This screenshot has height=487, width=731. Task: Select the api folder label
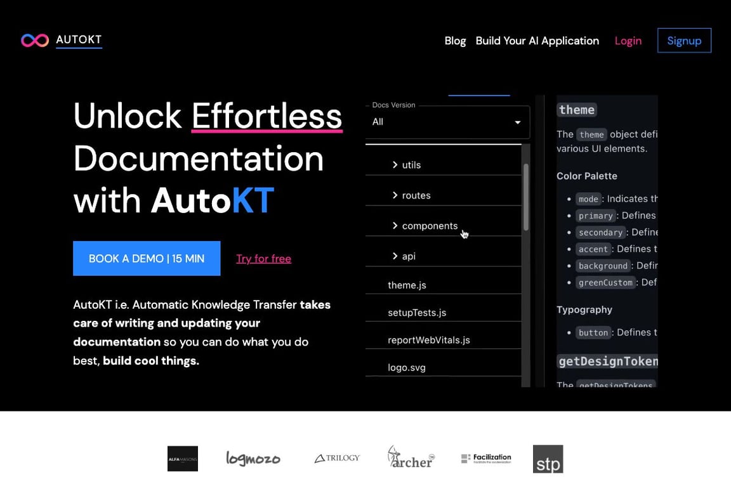coord(409,256)
